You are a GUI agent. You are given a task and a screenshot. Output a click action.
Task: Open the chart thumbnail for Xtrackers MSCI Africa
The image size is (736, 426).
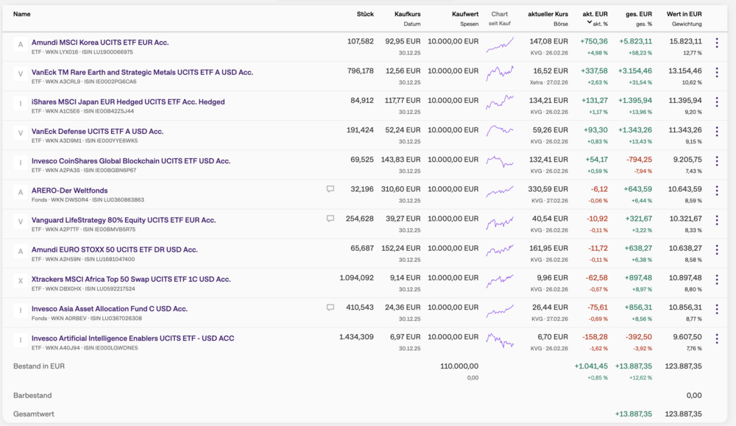(500, 280)
